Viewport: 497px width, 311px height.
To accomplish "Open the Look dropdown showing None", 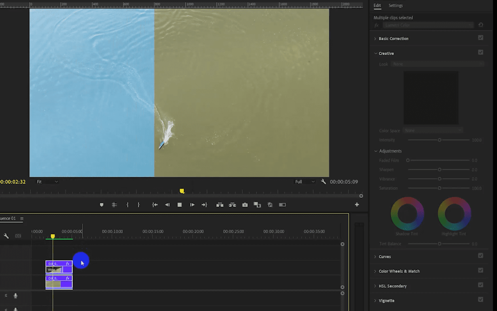I will click(x=438, y=64).
